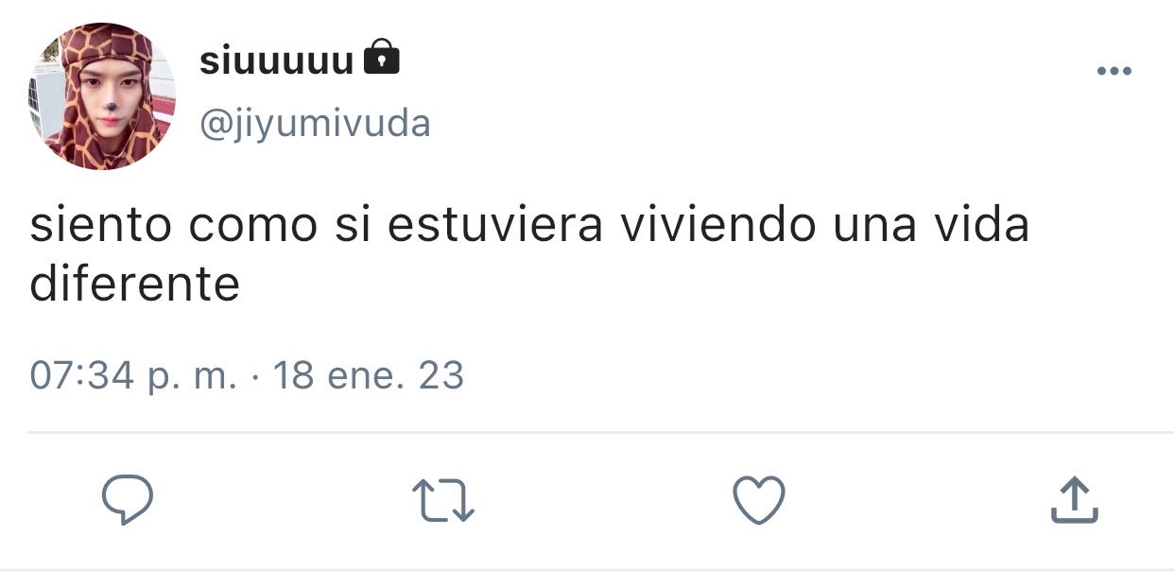1174x587 pixels.
Task: Click the 07:34 p. m. timestamp
Action: pyautogui.click(x=133, y=376)
